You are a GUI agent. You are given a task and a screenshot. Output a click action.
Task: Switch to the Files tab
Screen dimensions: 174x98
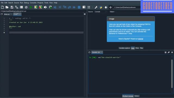pos(141,48)
